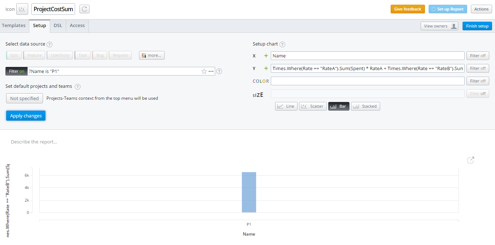
Task: Click the Set up Report button
Action: click(448, 9)
